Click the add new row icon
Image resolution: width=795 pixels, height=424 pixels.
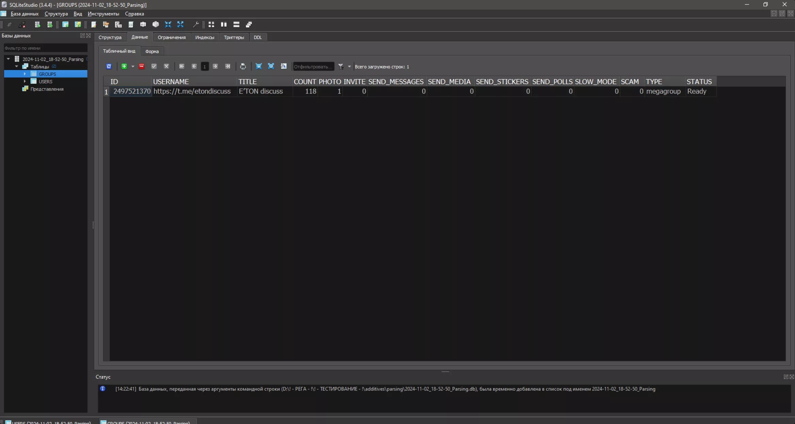click(x=124, y=66)
